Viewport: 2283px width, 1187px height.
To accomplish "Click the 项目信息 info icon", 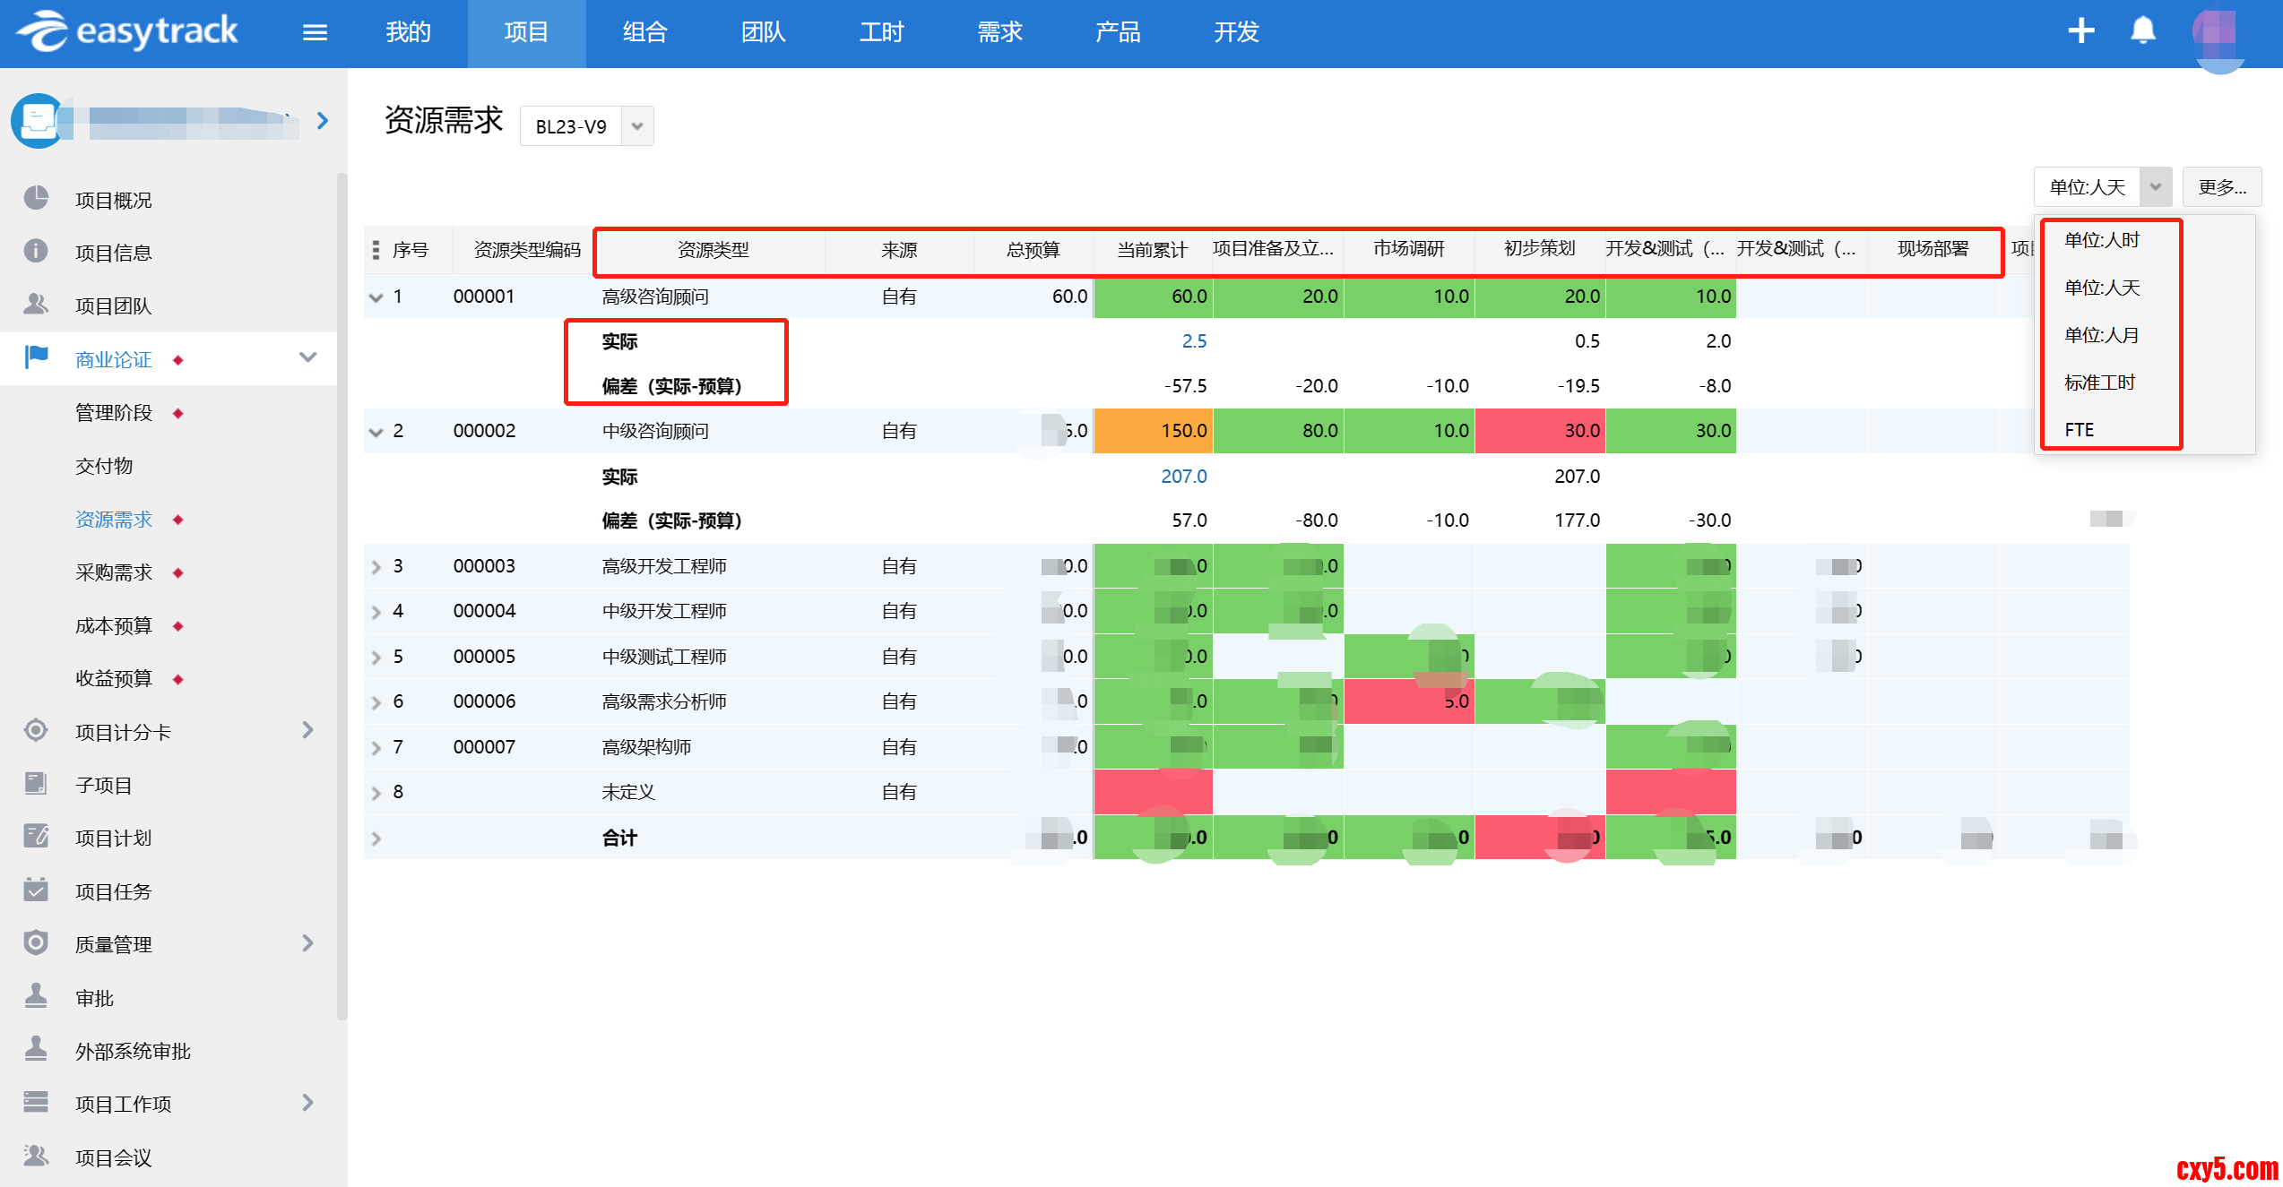I will coord(36,252).
